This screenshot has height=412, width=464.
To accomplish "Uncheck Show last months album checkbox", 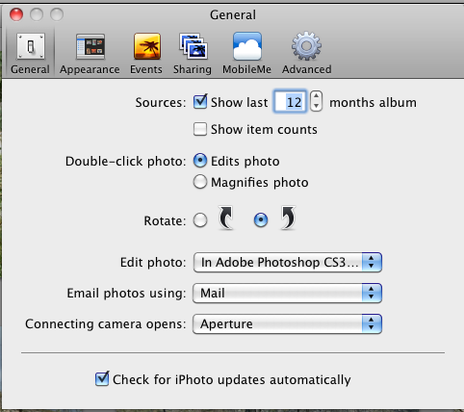I will (x=200, y=102).
